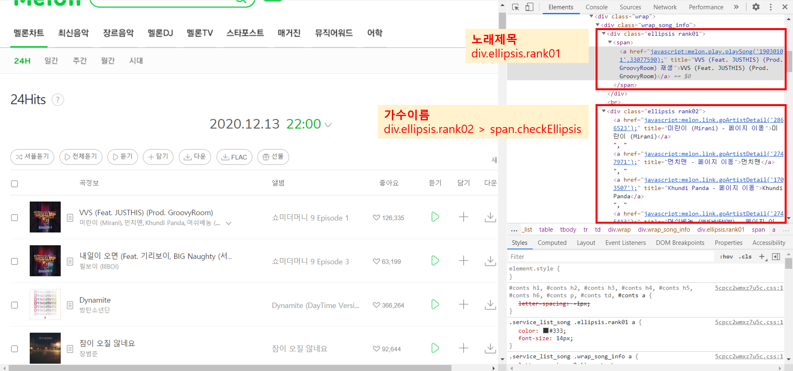Screen dimensions: 793x371
Task: Click horizontal scrollbar of Melon page
Action: [230, 368]
